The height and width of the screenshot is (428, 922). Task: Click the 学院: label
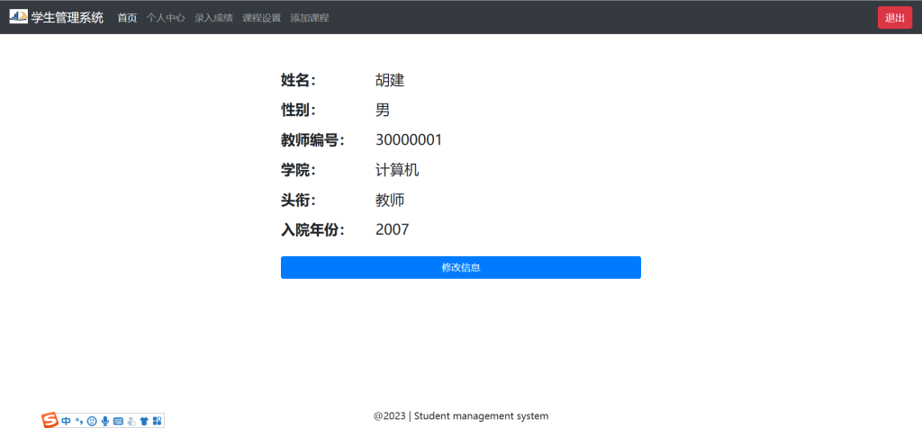pyautogui.click(x=299, y=170)
